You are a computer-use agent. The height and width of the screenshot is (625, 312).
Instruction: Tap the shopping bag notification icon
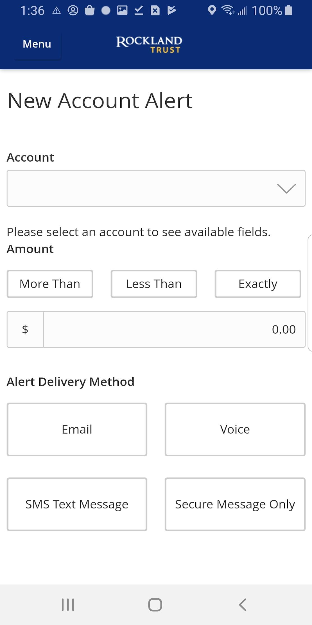pyautogui.click(x=89, y=10)
